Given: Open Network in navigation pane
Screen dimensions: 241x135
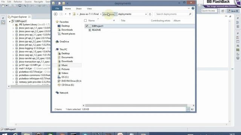Looking at the screenshot, I should 64,93.
